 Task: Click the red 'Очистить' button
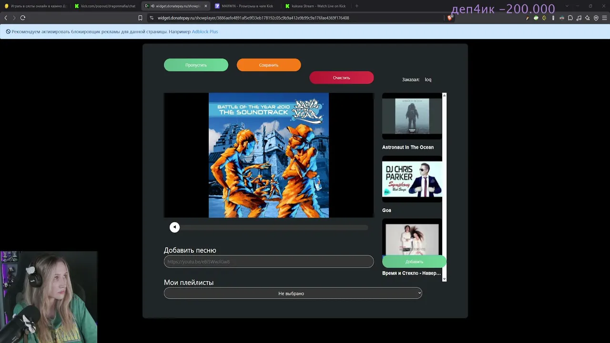pos(341,78)
